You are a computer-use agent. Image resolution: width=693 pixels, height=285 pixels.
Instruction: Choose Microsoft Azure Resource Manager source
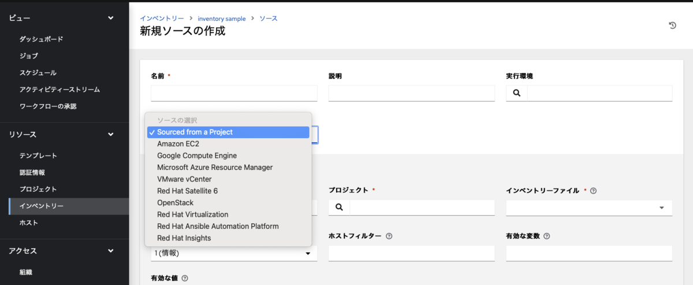228,168
